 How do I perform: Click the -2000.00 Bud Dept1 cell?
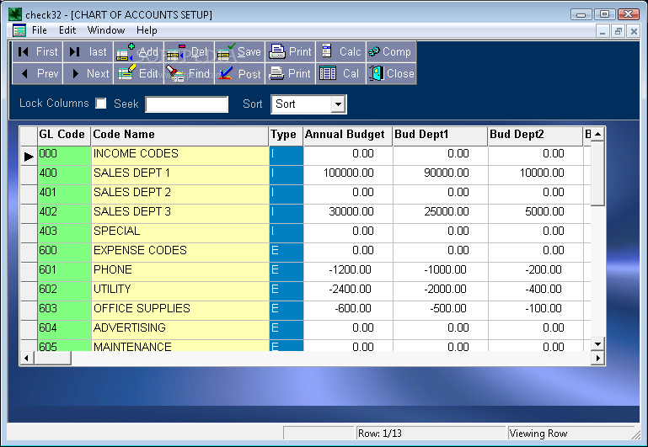441,291
